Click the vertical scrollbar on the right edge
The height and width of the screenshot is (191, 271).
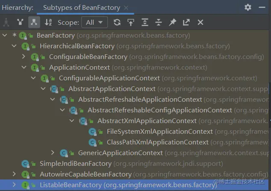click(270, 106)
